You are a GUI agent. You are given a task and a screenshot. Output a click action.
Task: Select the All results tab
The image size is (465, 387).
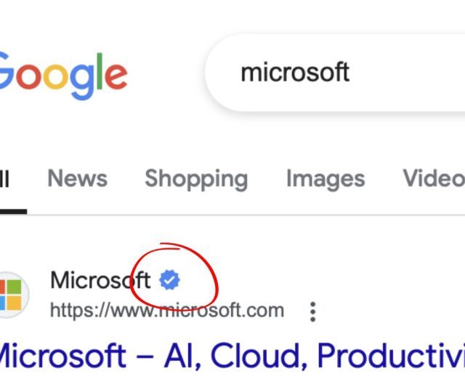point(5,179)
